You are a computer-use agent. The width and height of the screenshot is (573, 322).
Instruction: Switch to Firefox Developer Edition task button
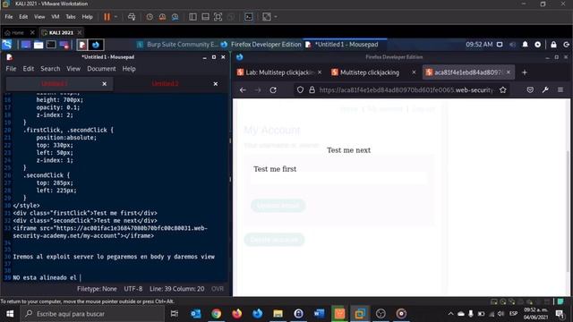pyautogui.click(x=261, y=45)
